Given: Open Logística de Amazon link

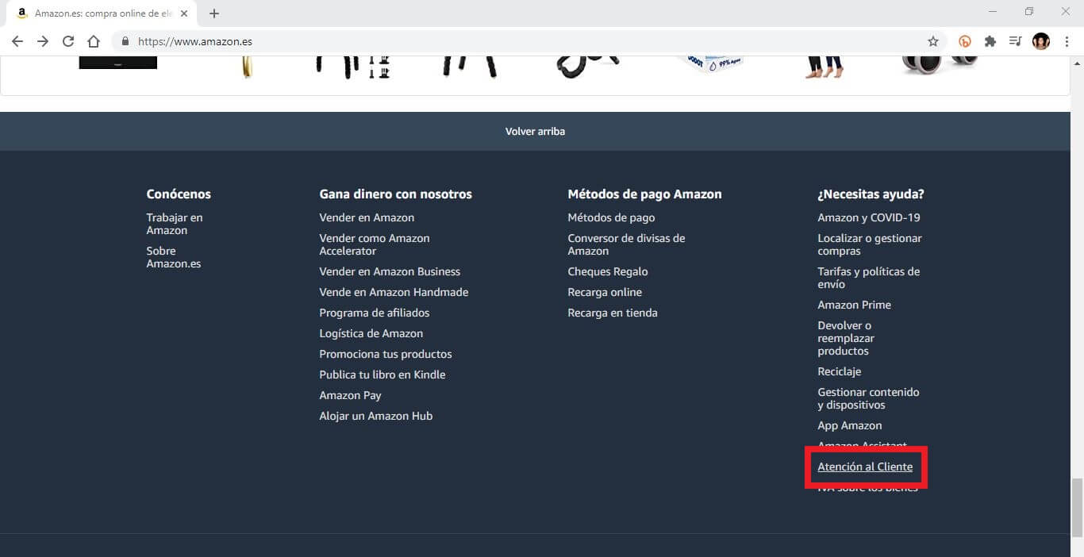Looking at the screenshot, I should (x=371, y=333).
